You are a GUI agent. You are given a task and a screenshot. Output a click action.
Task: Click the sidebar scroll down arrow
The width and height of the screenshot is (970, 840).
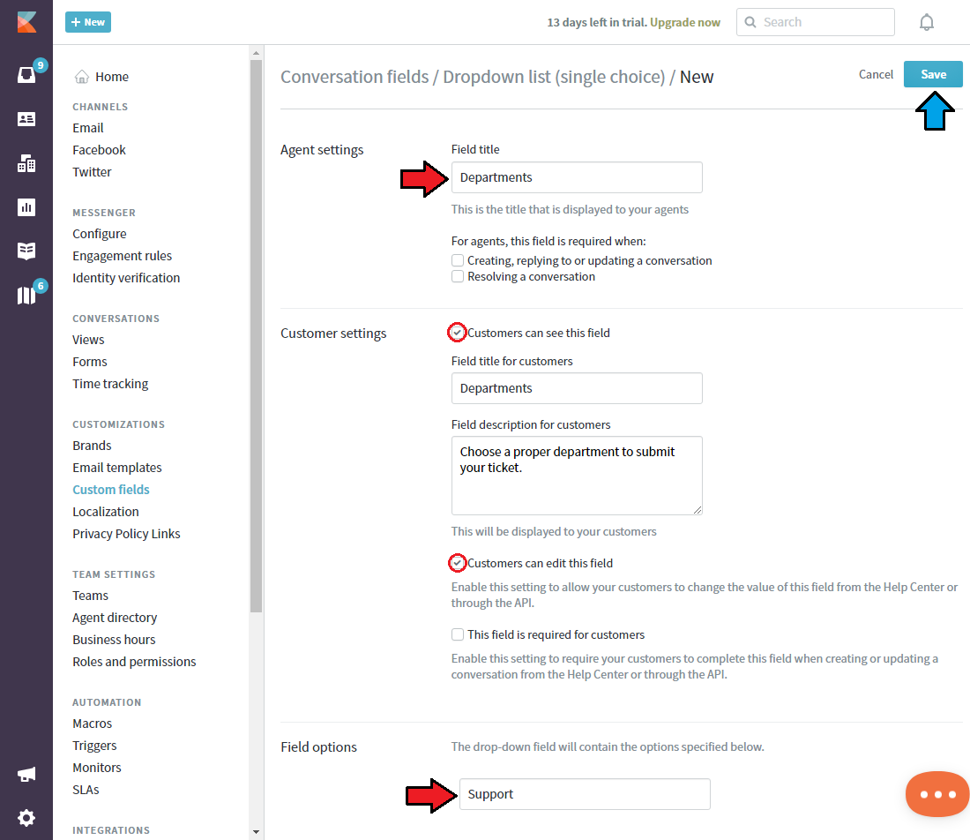256,832
